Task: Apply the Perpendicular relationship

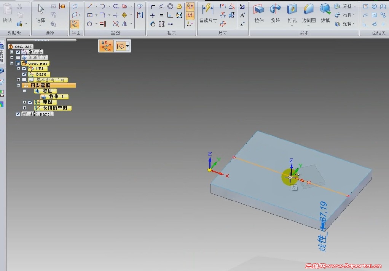Action: [x=170, y=15]
